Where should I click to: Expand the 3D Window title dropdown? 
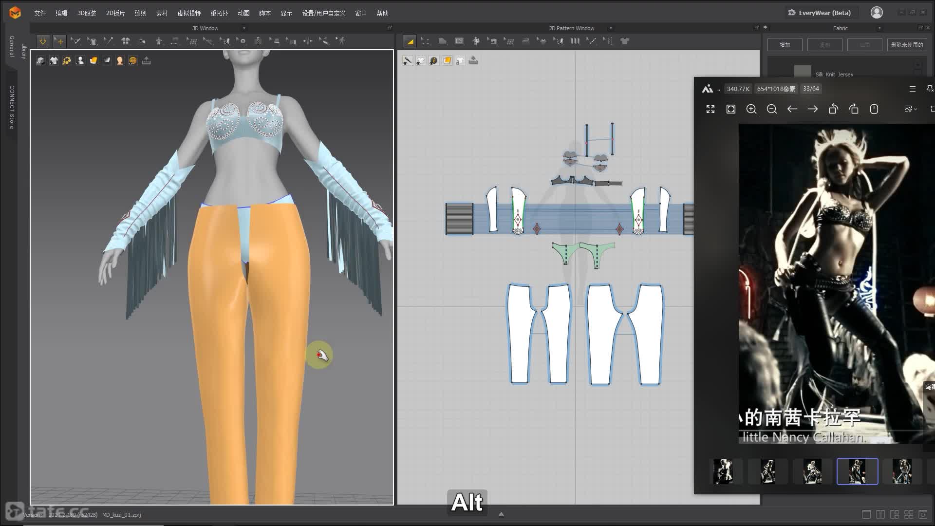(x=244, y=28)
